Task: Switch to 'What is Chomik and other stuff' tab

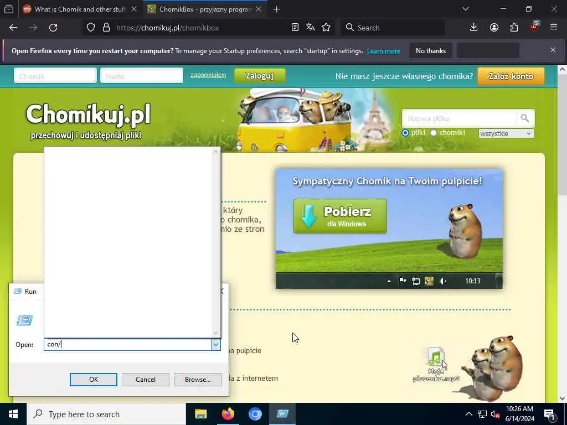Action: 80,9
